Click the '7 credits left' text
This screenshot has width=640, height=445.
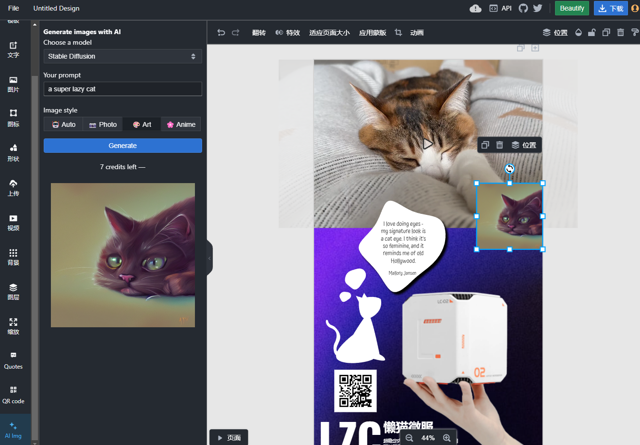122,167
